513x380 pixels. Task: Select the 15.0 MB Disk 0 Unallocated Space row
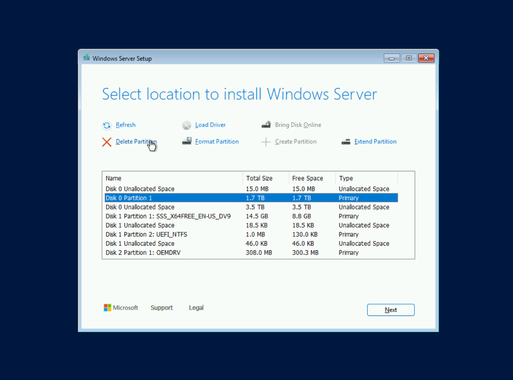point(251,189)
